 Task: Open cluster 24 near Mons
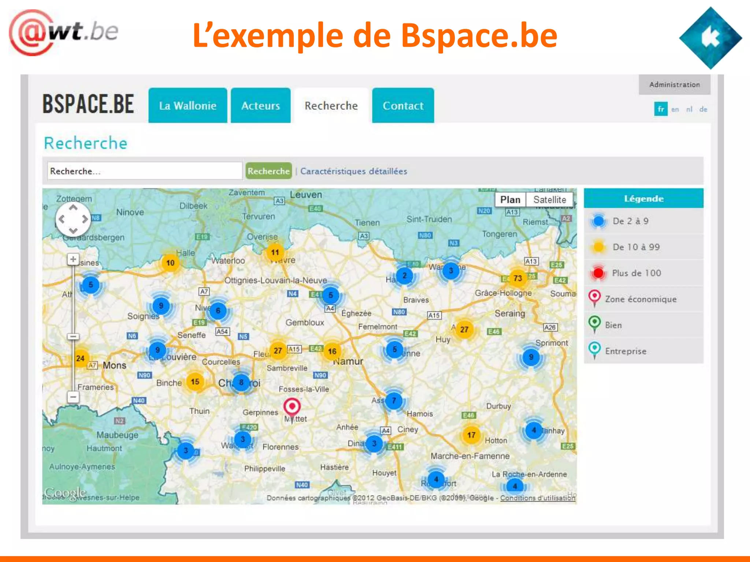tap(80, 358)
